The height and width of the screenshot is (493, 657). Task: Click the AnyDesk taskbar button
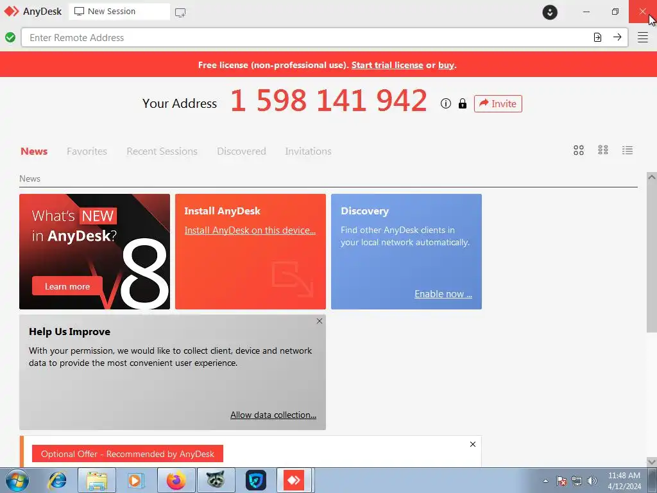[293, 481]
